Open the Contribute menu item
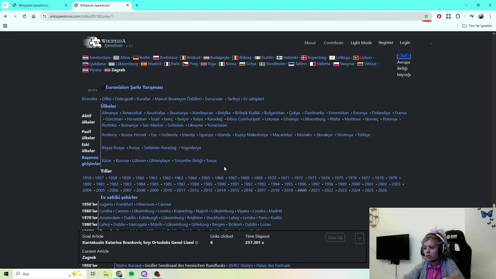496x279 pixels. click(334, 43)
